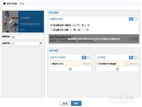Click the points field after 按消费次数
This screenshot has width=142, height=107.
coord(83,30)
